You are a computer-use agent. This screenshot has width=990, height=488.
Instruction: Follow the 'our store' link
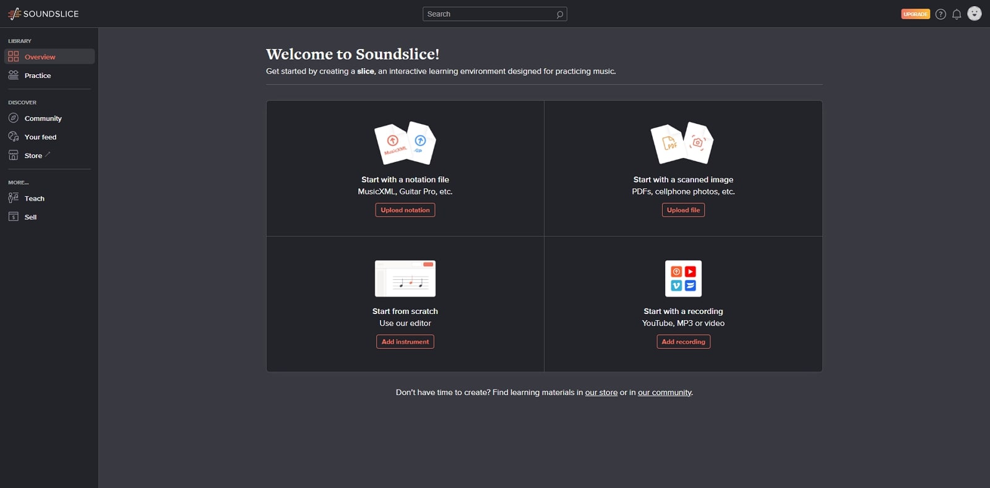(x=601, y=393)
